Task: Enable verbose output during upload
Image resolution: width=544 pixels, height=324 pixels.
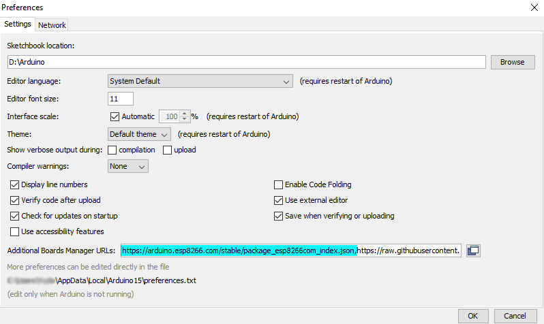Action: tap(167, 150)
